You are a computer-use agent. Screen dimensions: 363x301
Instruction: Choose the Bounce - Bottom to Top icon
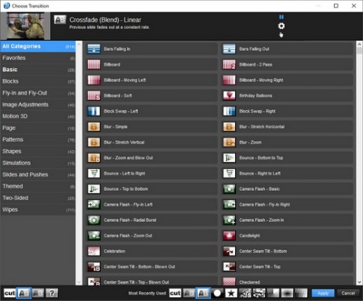[x=229, y=158]
